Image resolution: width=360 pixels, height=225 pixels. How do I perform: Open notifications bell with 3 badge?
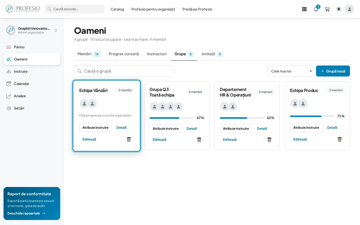[316, 9]
